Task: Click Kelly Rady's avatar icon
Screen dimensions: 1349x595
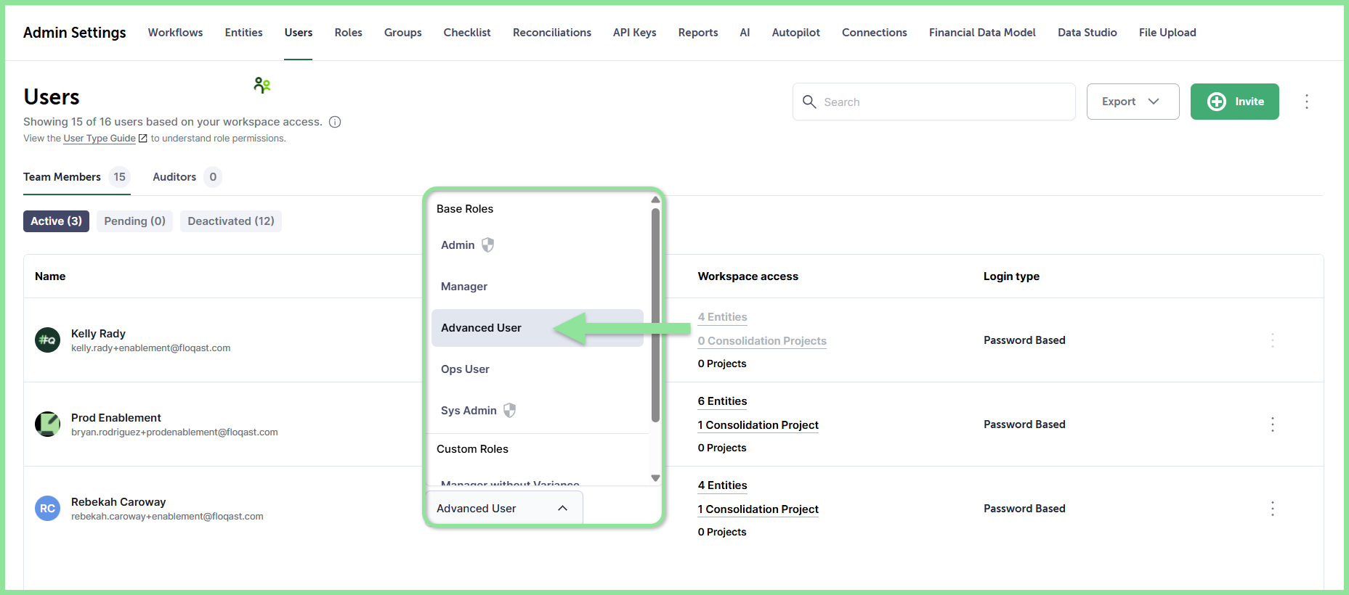Action: [x=48, y=340]
